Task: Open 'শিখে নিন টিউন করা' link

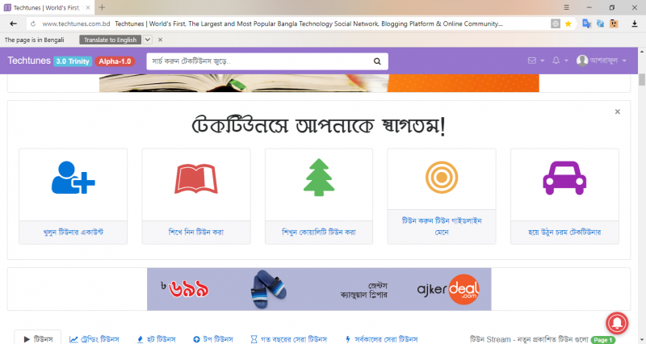Action: point(196,233)
